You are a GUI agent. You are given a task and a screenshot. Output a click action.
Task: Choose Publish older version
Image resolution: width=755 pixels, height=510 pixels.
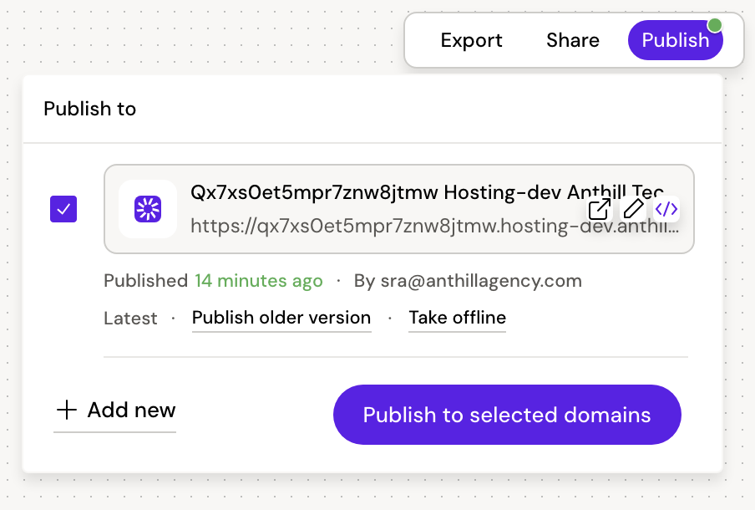[281, 318]
